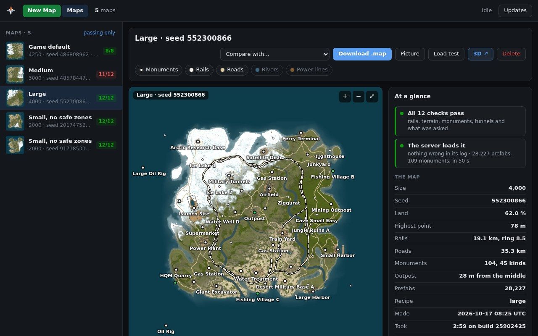
Task: Click the Fishing Village B green marker
Action: point(333,171)
